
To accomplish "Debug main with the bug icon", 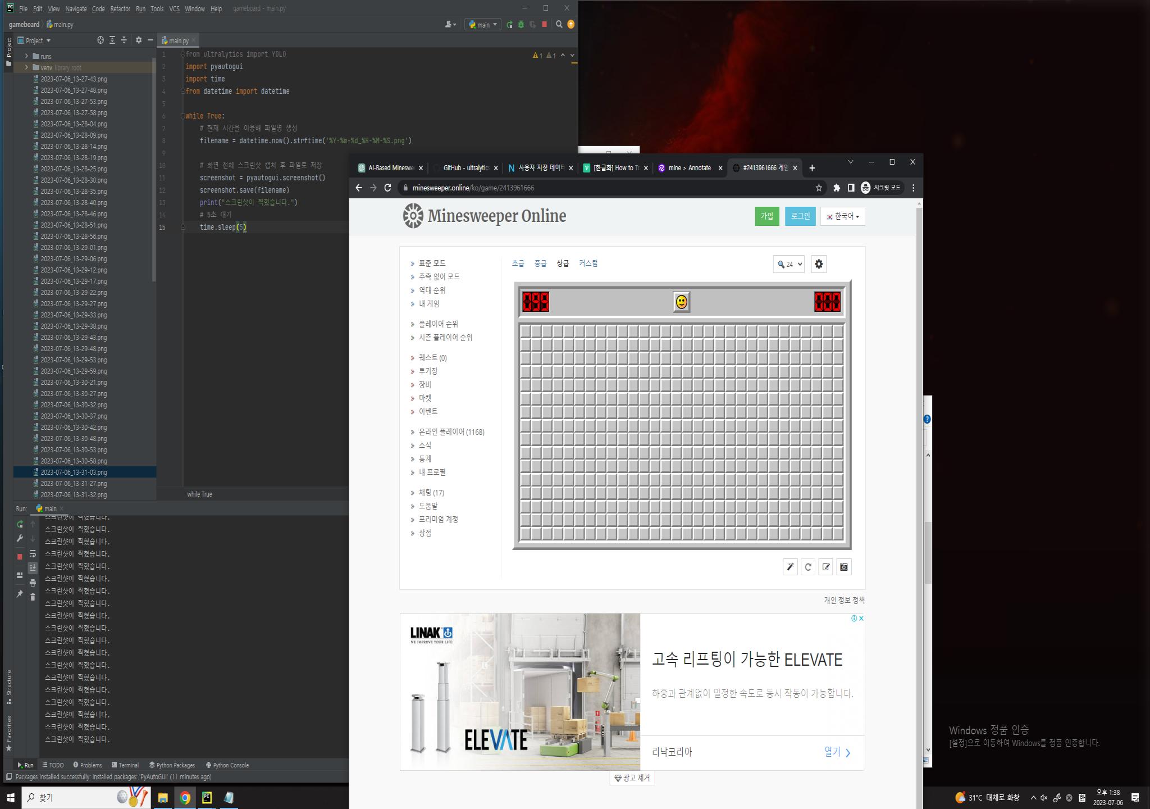I will pyautogui.click(x=521, y=25).
